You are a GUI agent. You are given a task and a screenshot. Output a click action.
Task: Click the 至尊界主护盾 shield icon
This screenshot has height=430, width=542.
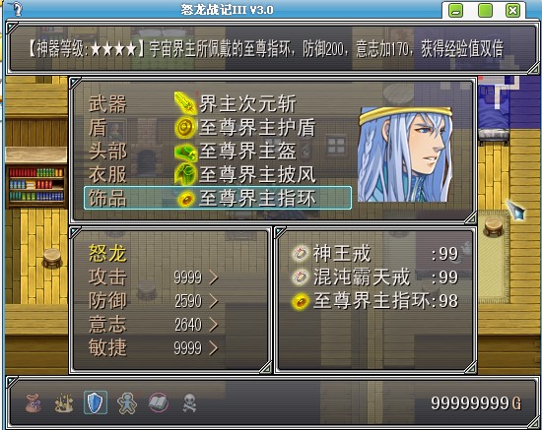coord(185,128)
